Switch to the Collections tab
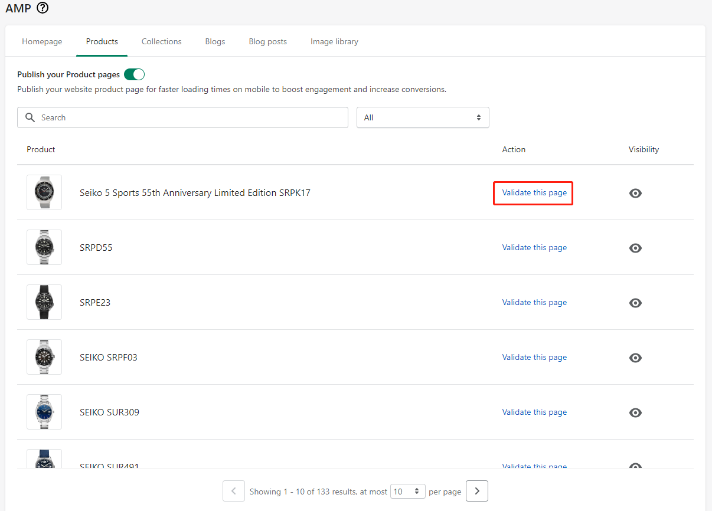 tap(162, 41)
